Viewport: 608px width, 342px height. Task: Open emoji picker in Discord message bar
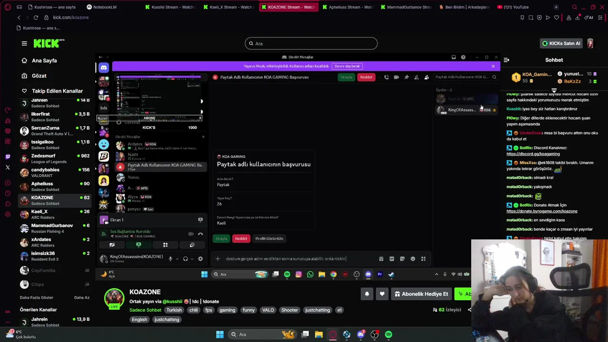(413, 259)
